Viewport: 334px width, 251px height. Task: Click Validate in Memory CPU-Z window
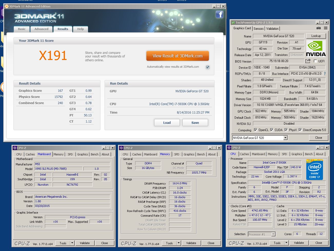[191, 243]
